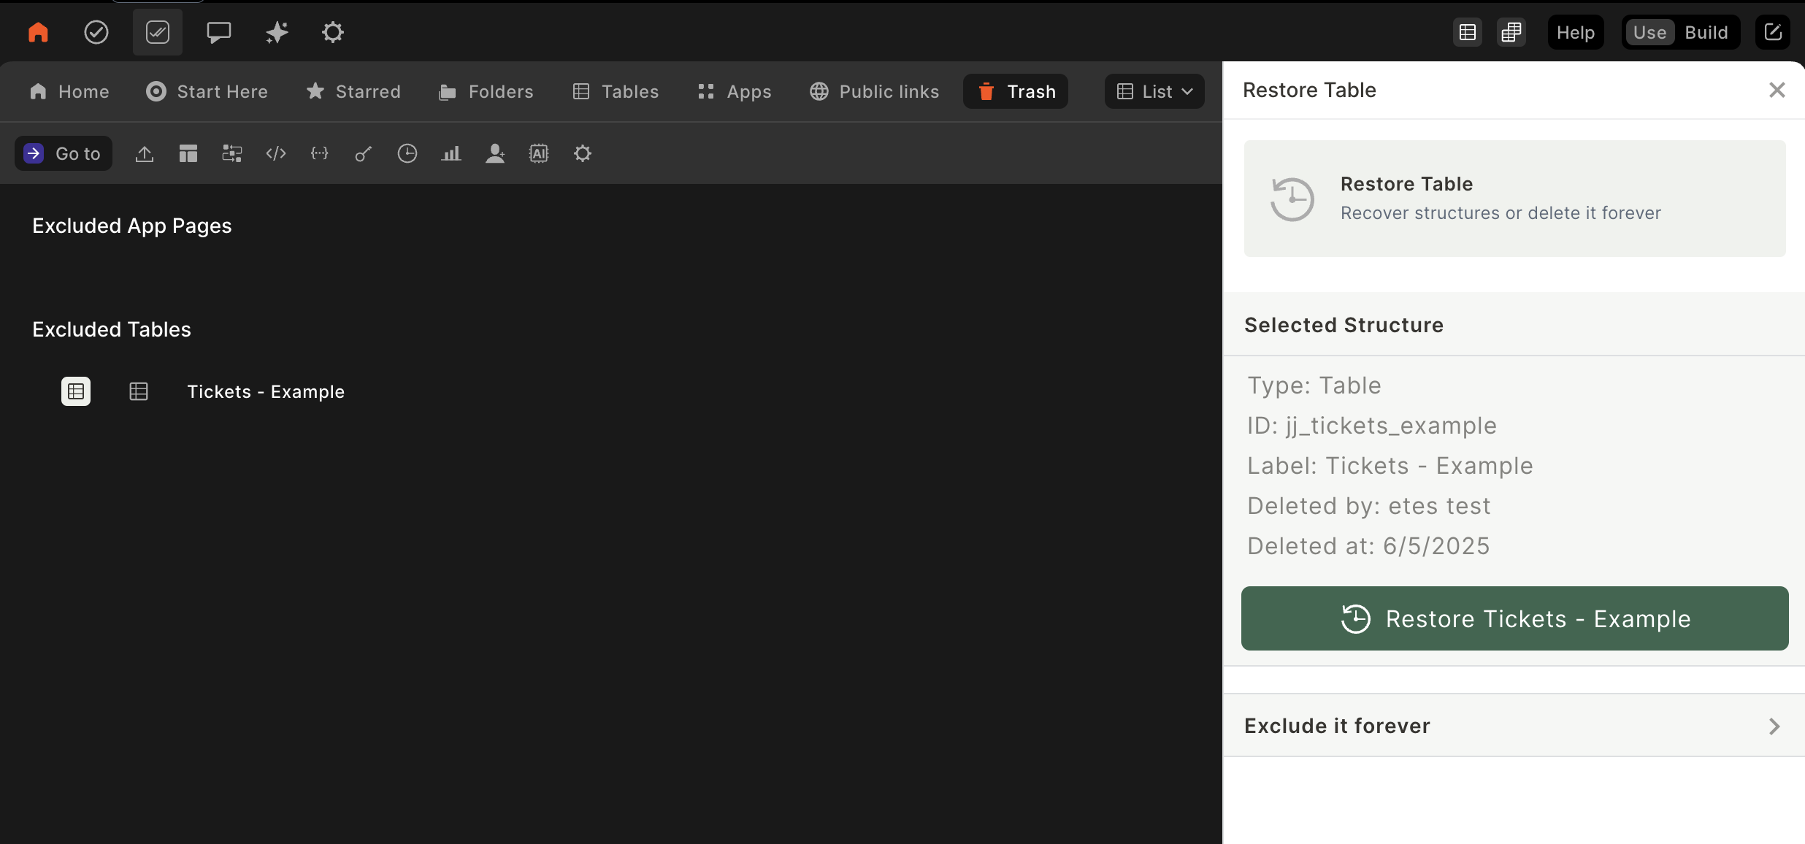
Task: Click the user permissions icon
Action: point(495,153)
